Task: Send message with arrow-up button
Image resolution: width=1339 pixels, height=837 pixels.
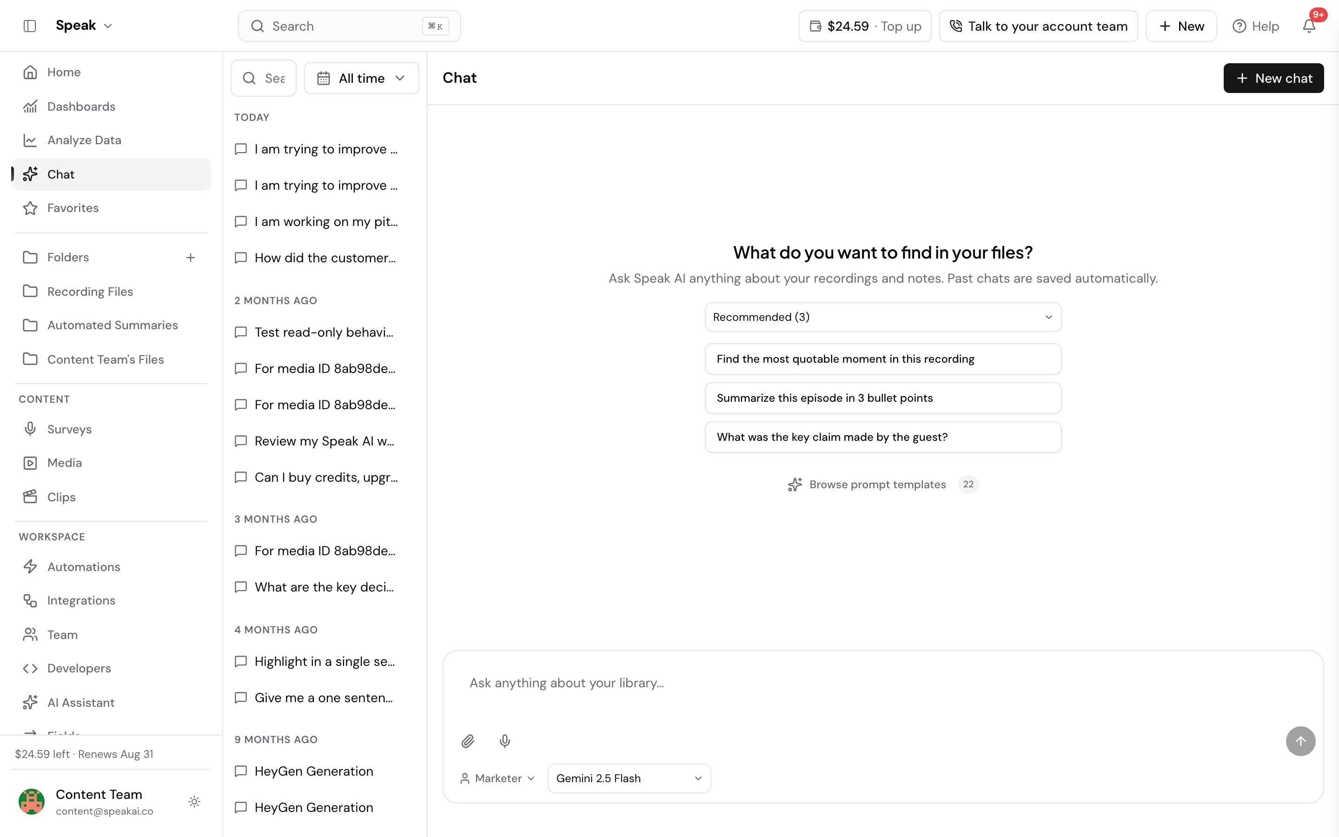Action: tap(1300, 741)
